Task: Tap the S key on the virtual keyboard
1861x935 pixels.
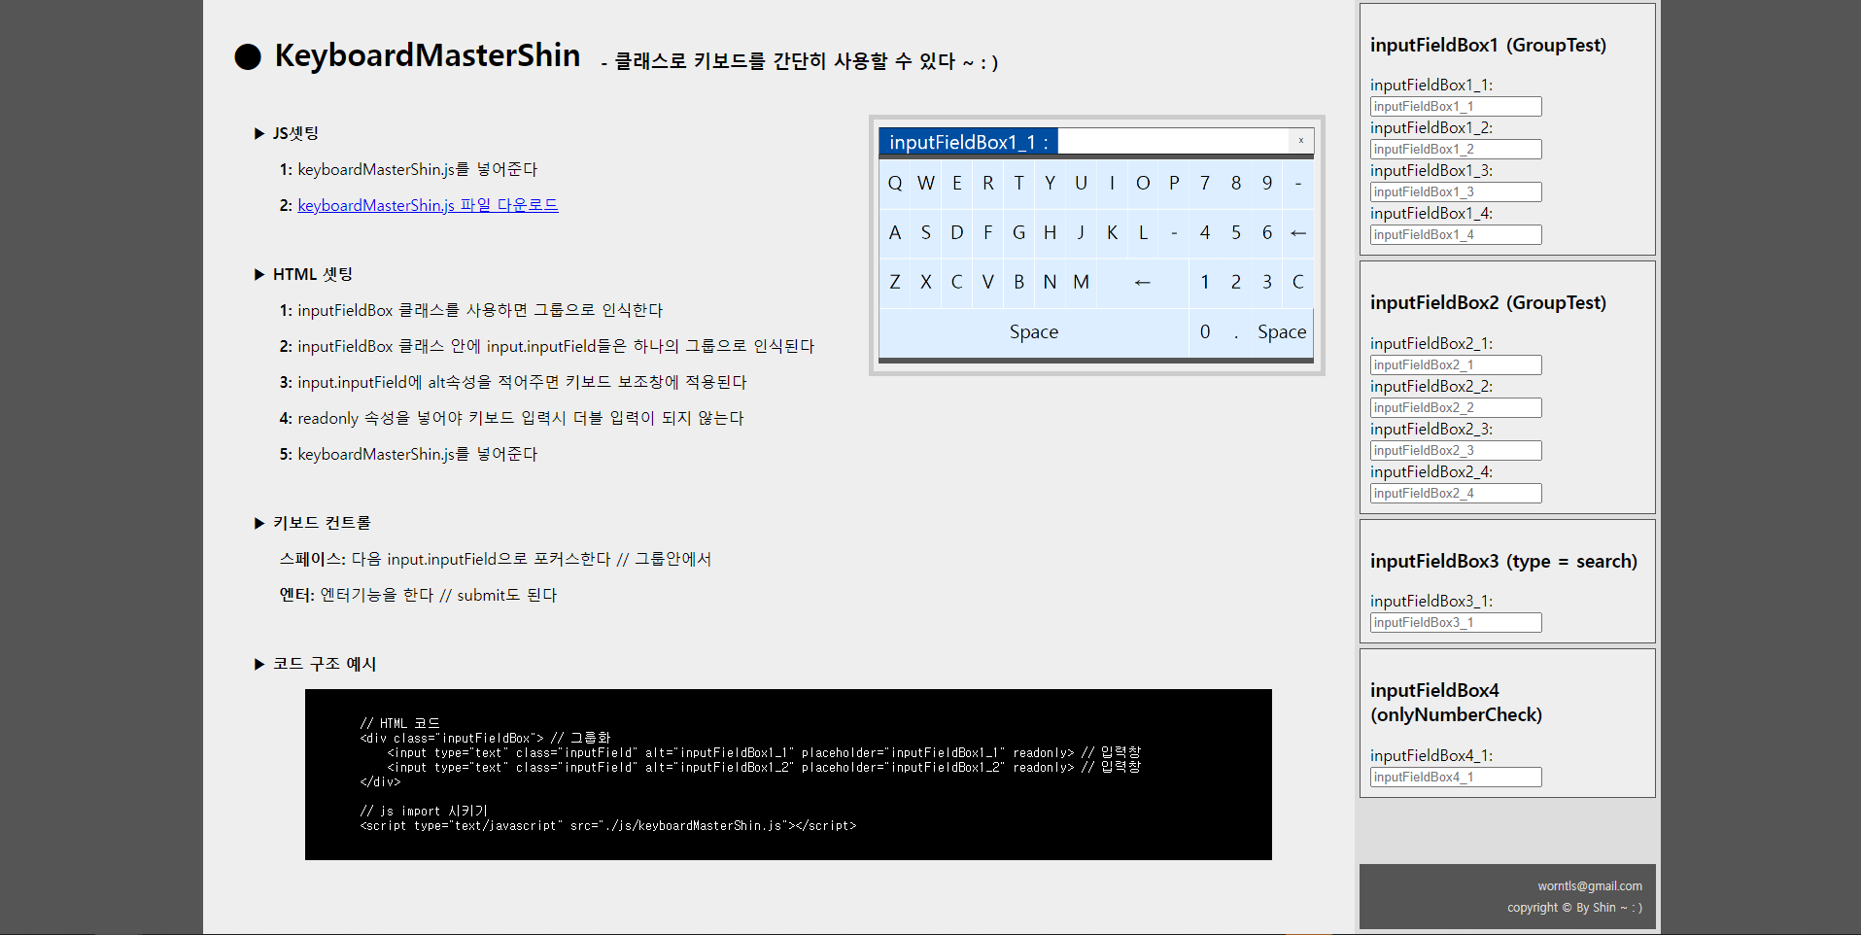Action: click(926, 232)
